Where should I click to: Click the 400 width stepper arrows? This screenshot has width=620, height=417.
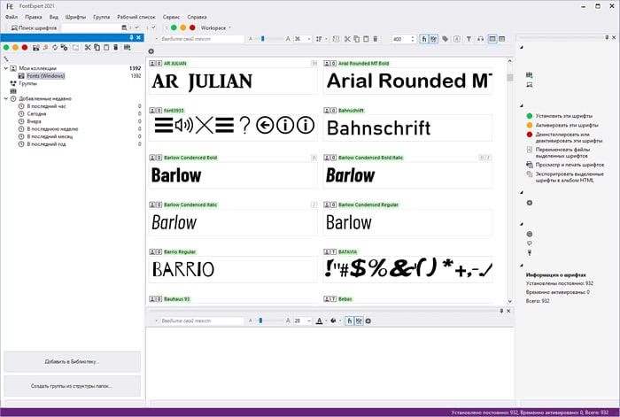[413, 39]
